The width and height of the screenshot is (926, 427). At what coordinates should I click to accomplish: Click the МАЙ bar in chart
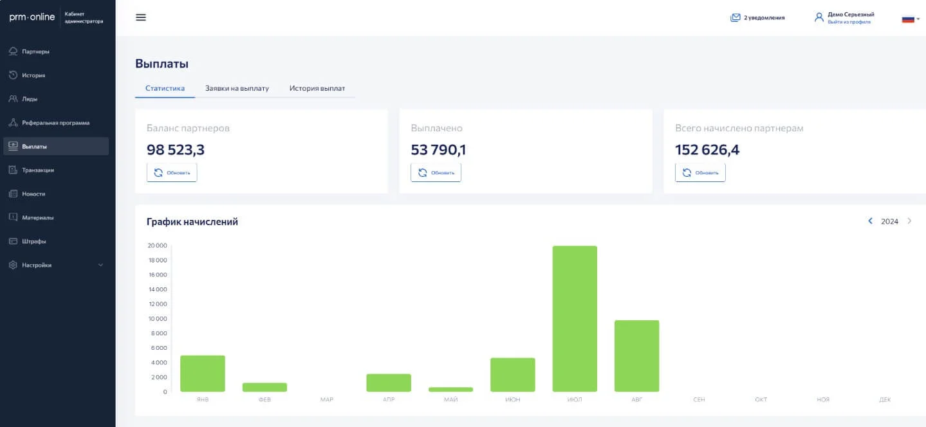450,389
